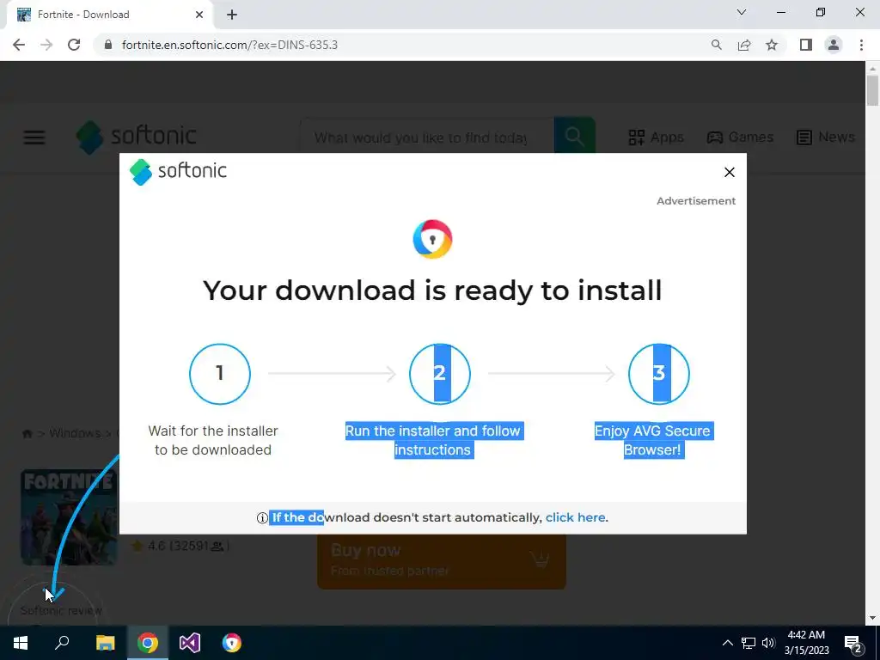
Task: Click the Softonic site logo in header
Action: [x=137, y=137]
